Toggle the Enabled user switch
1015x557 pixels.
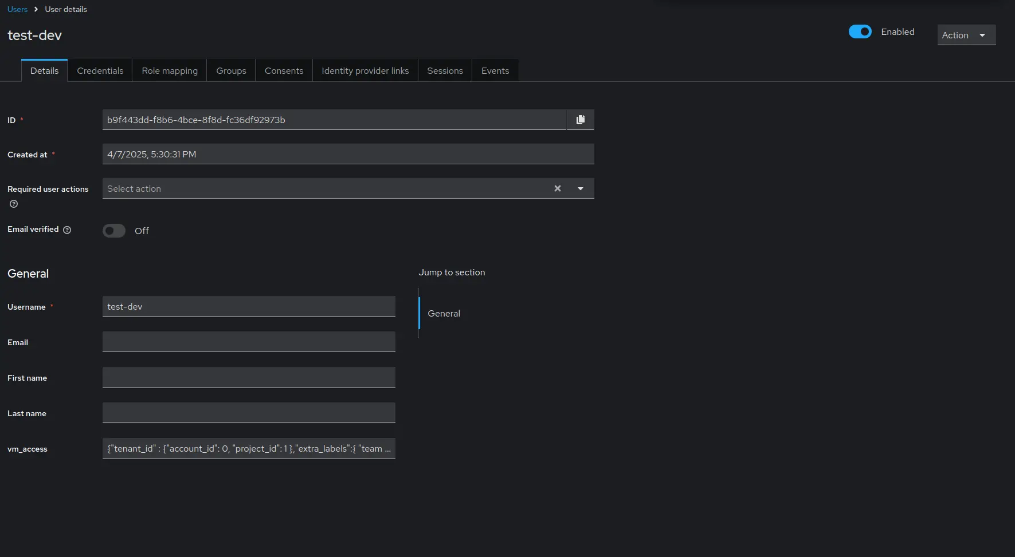pyautogui.click(x=860, y=32)
